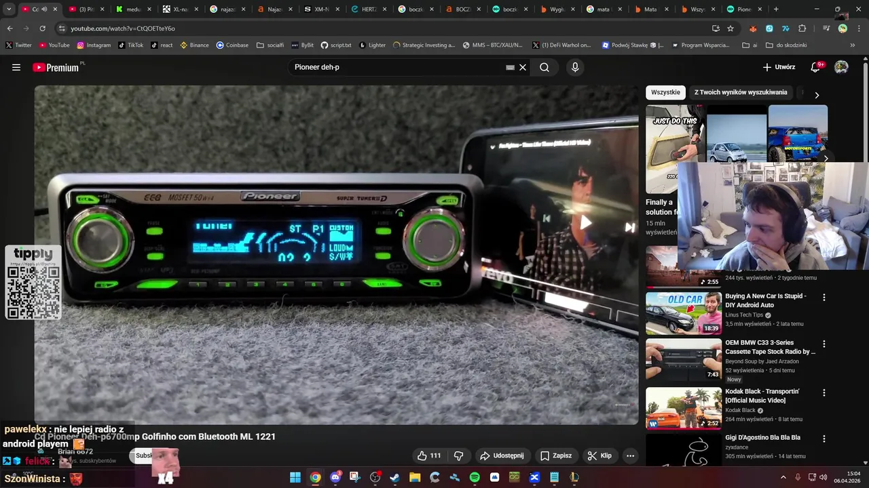Viewport: 869px width, 488px height.
Task: Dislike the video with thumbs down
Action: 458,455
